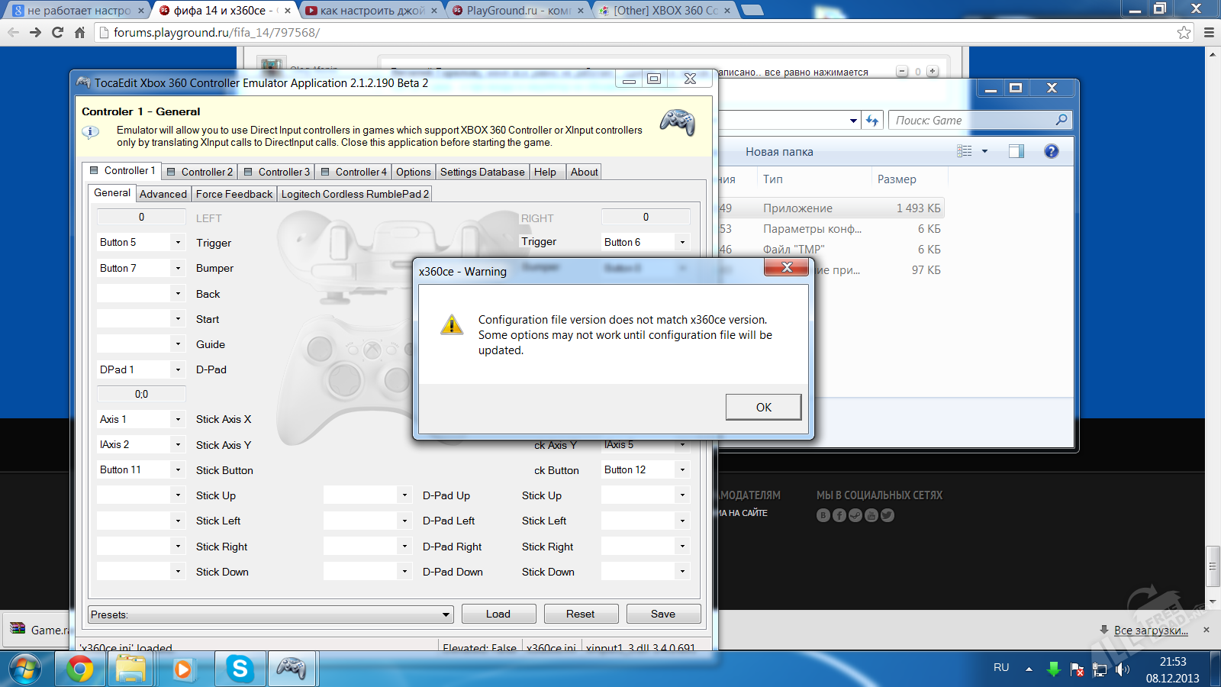
Task: Open the Settings Database tab
Action: (x=482, y=172)
